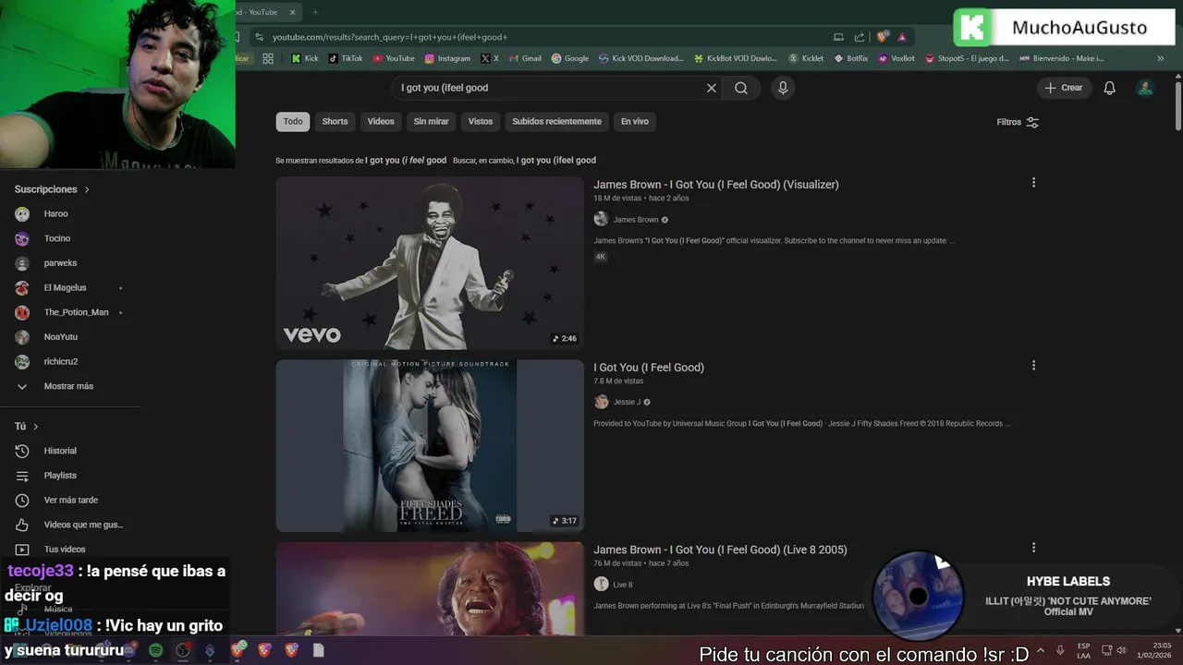Select the Shorts filter chip

(335, 122)
